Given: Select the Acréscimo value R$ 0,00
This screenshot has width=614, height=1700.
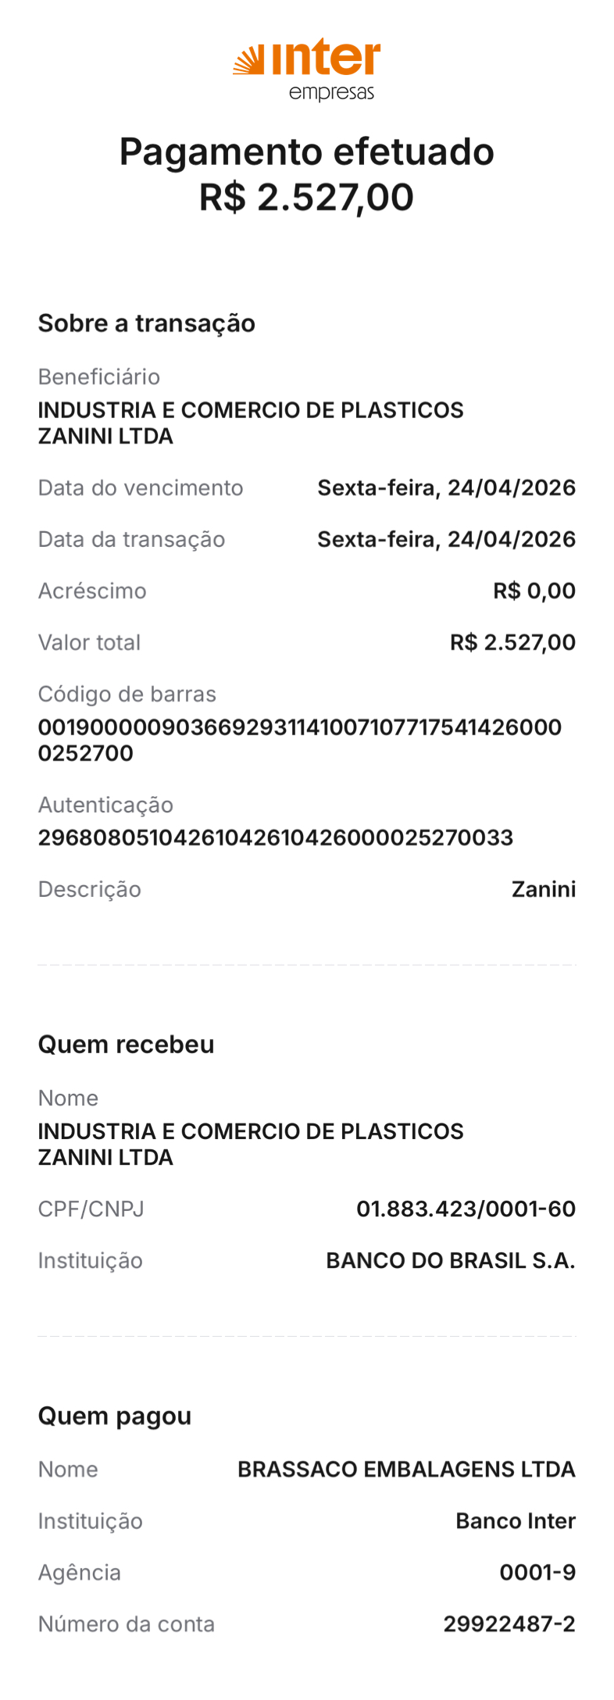Looking at the screenshot, I should [534, 591].
